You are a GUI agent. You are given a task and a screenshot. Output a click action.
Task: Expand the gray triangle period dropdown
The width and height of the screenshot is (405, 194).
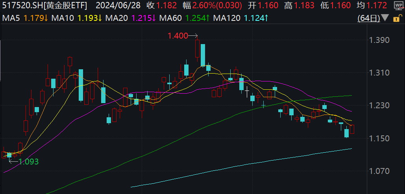pos(385,18)
